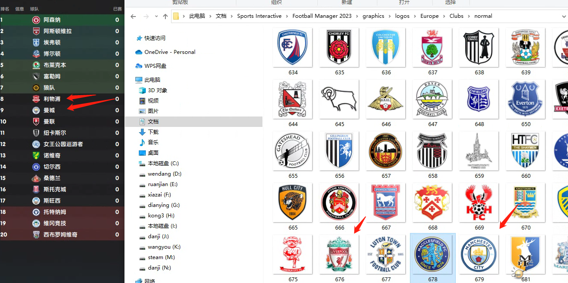The height and width of the screenshot is (283, 568).
Task: Click the Manchester United badge beside 曼联
Action: point(36,122)
